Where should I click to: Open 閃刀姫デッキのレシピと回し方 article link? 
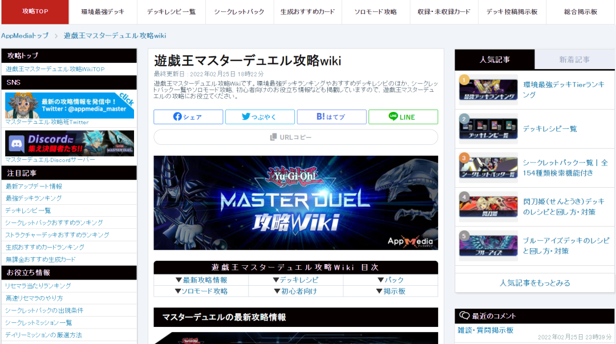(x=564, y=207)
